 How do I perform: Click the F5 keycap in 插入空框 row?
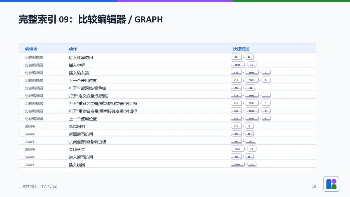251,65
